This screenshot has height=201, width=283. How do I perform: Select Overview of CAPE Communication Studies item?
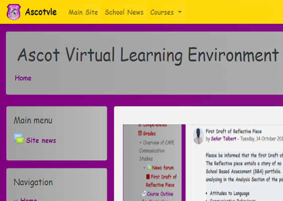pyautogui.click(x=157, y=151)
